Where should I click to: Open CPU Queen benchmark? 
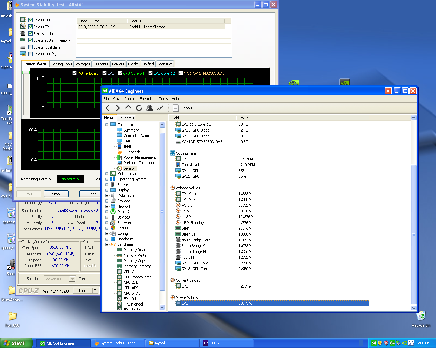[133, 272]
